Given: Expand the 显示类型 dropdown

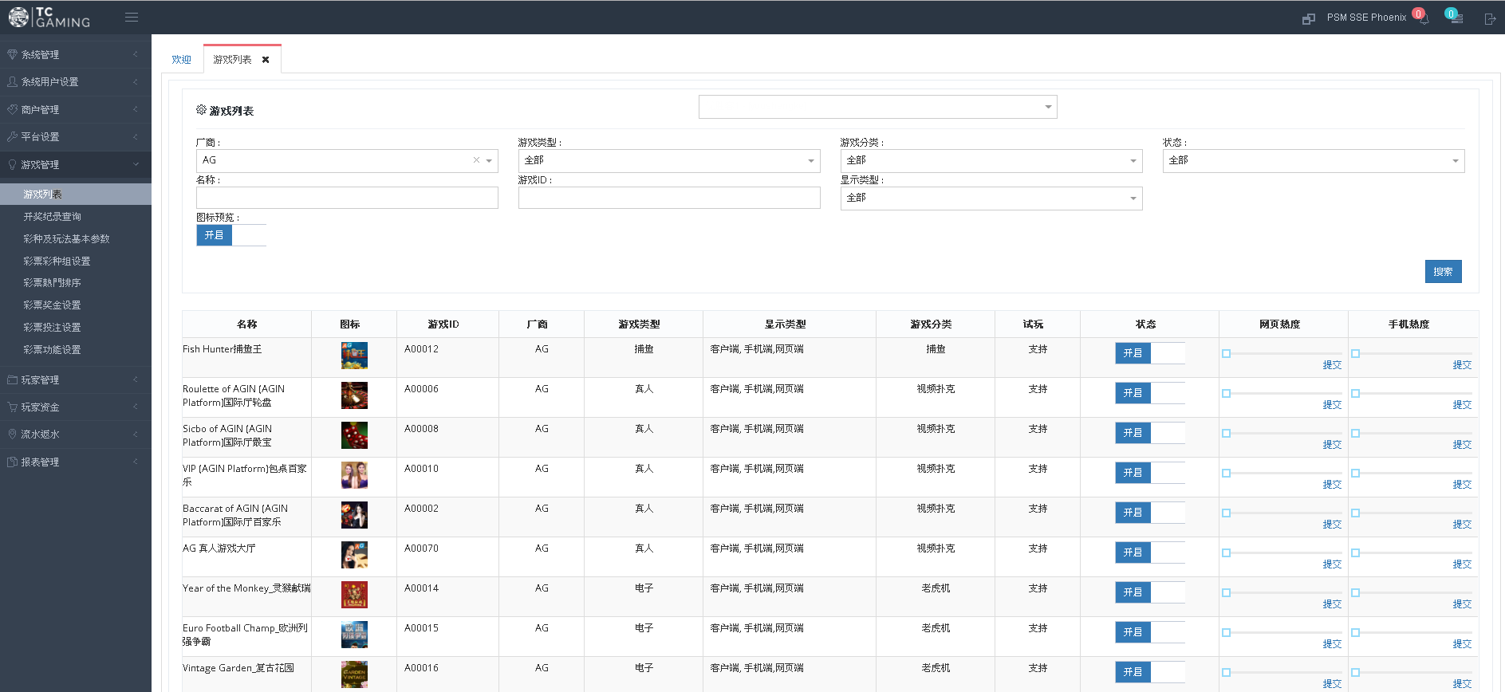Looking at the screenshot, I should point(991,199).
